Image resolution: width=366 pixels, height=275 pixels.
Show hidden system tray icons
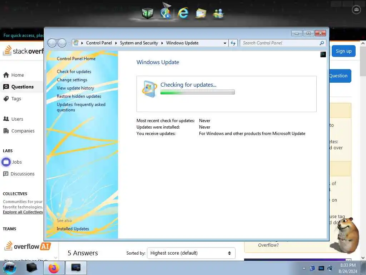(304, 268)
